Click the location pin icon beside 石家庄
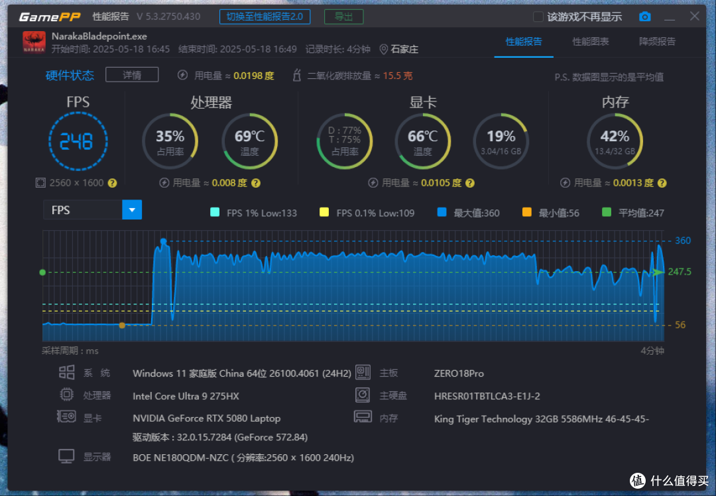716x496 pixels. (x=384, y=49)
